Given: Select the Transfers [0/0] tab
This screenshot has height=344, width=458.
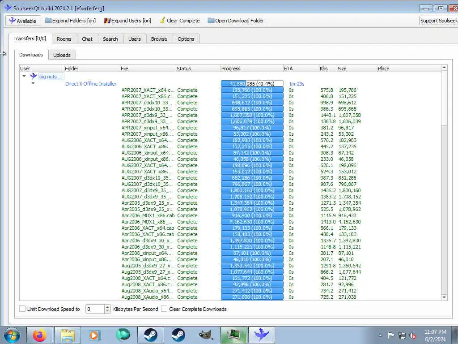Looking at the screenshot, I should click(30, 39).
